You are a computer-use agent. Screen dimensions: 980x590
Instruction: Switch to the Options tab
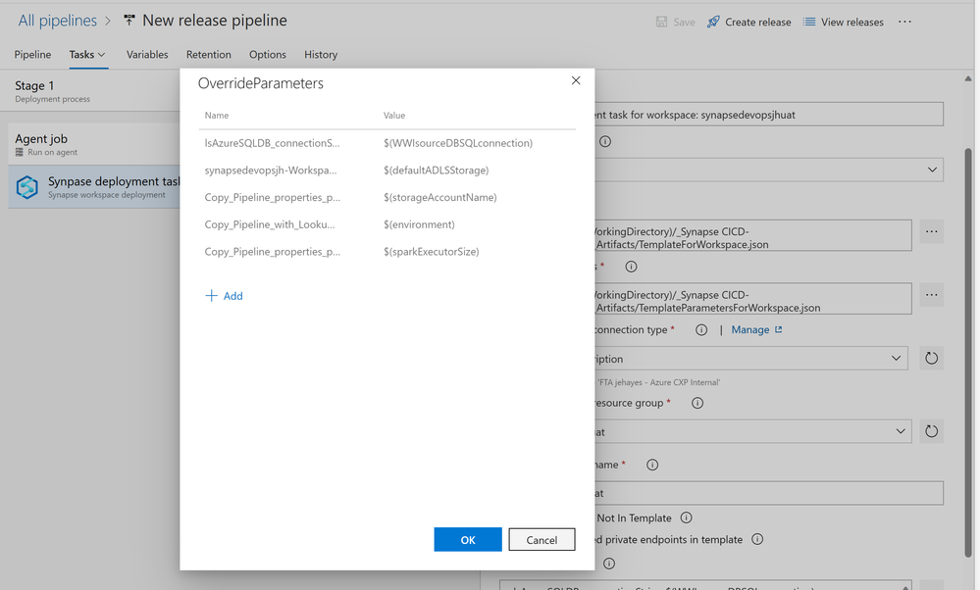pos(268,54)
